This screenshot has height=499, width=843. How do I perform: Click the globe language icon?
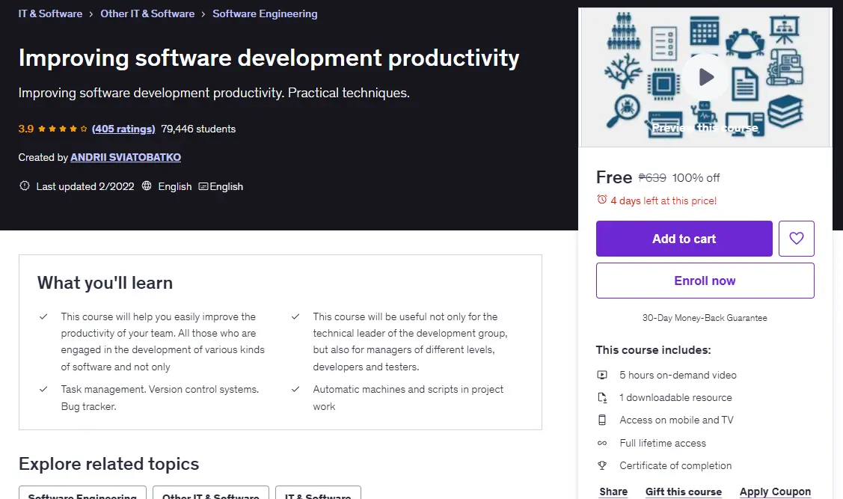pyautogui.click(x=147, y=186)
